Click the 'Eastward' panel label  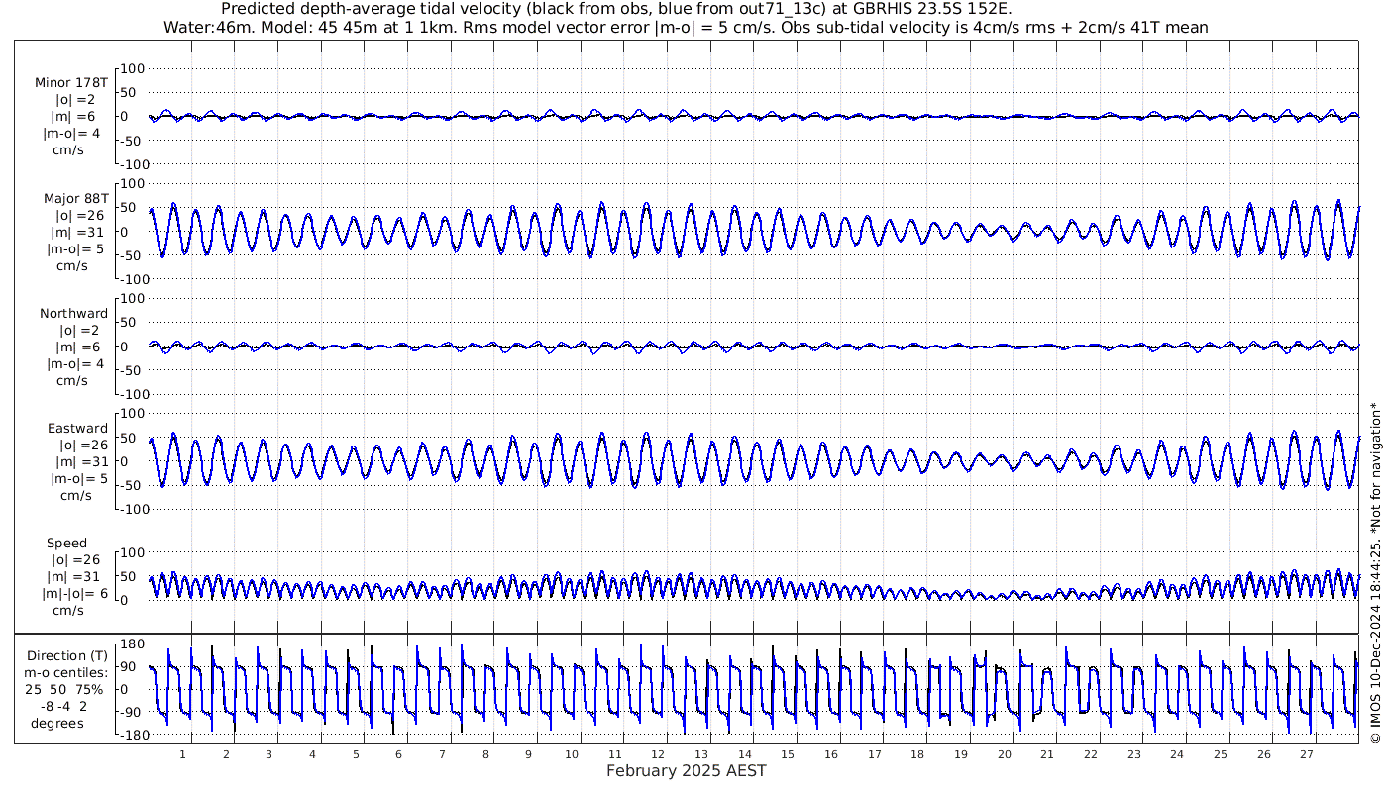click(x=78, y=428)
